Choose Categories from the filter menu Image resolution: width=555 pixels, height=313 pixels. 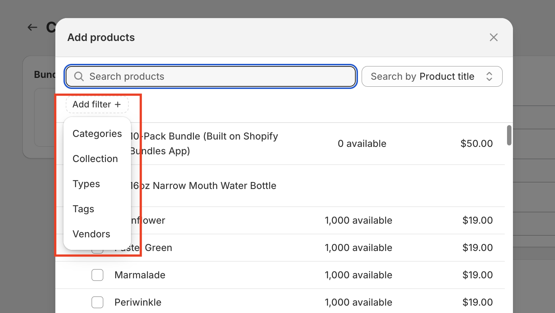point(97,134)
